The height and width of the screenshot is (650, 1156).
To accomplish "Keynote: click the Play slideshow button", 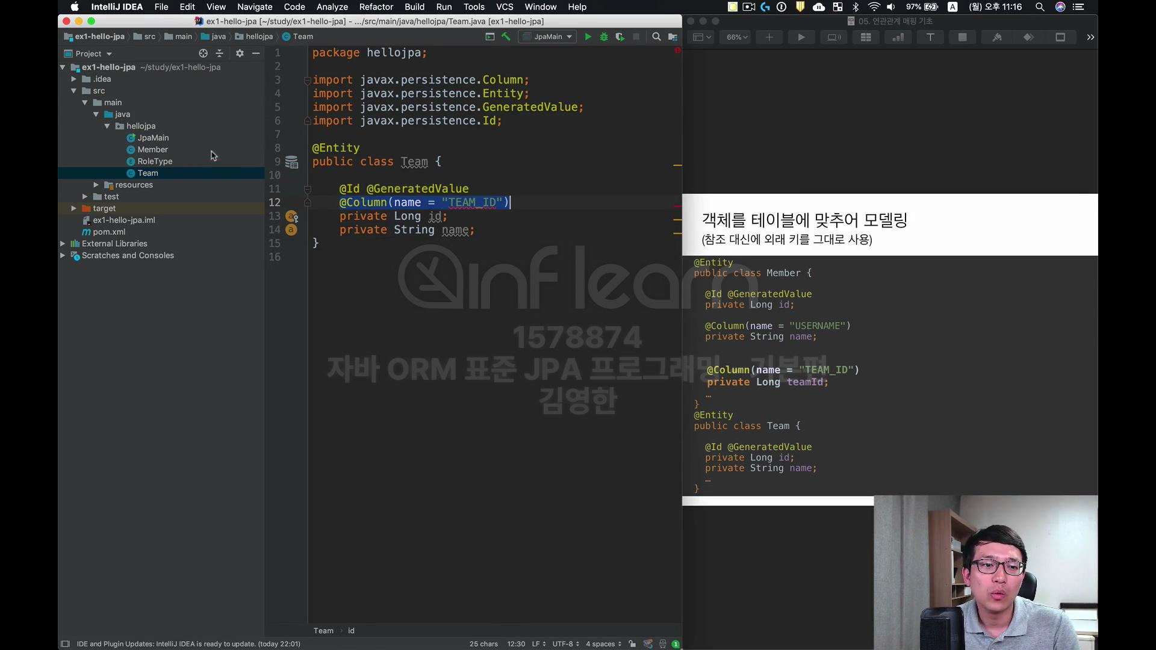I will [x=801, y=37].
